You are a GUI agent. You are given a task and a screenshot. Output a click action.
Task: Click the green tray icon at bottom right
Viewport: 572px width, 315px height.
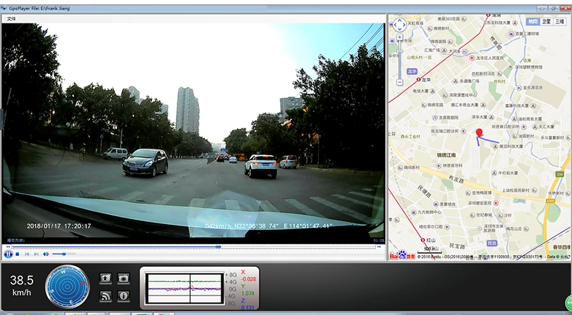point(568,302)
